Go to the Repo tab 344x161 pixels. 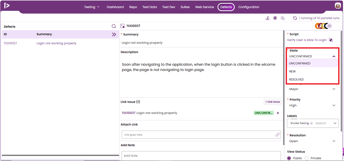133,7
